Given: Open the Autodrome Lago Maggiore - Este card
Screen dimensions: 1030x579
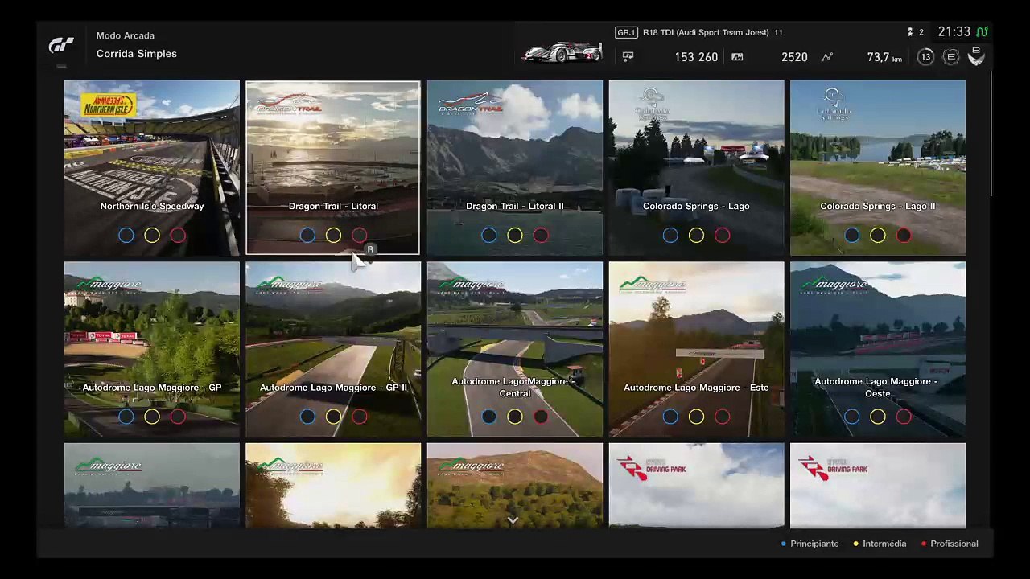Looking at the screenshot, I should pos(696,349).
